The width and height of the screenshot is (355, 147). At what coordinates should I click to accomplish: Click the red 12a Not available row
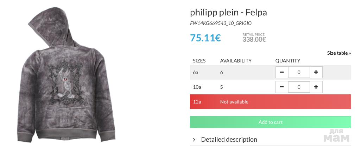270,102
